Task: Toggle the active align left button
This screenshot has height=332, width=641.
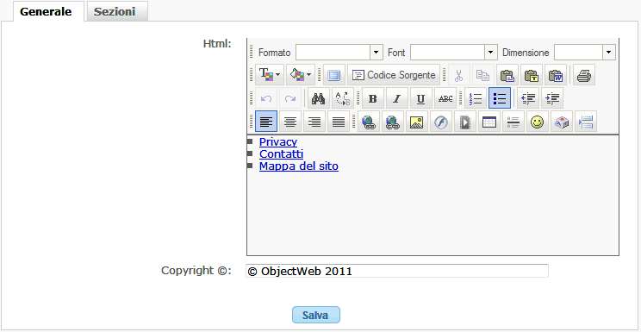Action: (x=266, y=122)
